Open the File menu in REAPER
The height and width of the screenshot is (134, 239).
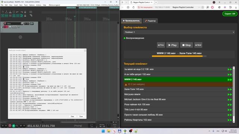pos(2,5)
